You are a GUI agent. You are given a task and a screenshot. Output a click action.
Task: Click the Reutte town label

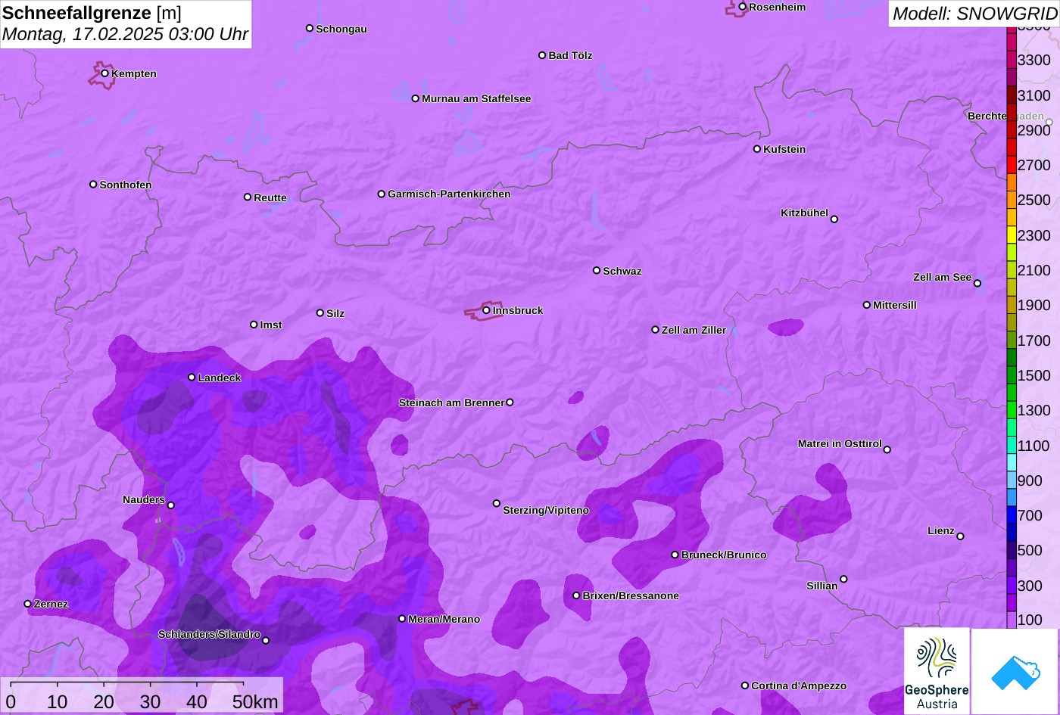tap(270, 197)
